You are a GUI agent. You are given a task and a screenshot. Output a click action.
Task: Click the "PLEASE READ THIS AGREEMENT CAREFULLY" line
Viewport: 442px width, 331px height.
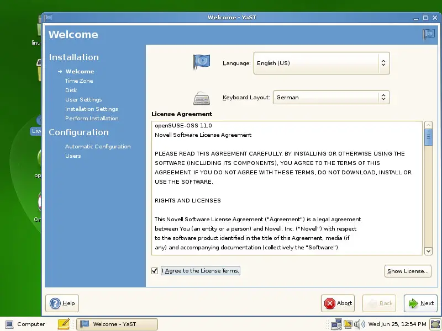click(x=280, y=154)
